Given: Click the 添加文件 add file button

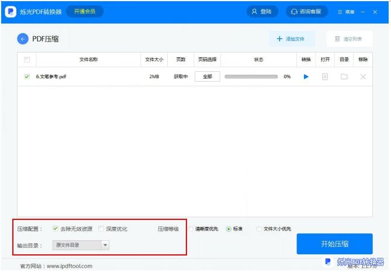Looking at the screenshot, I should pos(291,39).
